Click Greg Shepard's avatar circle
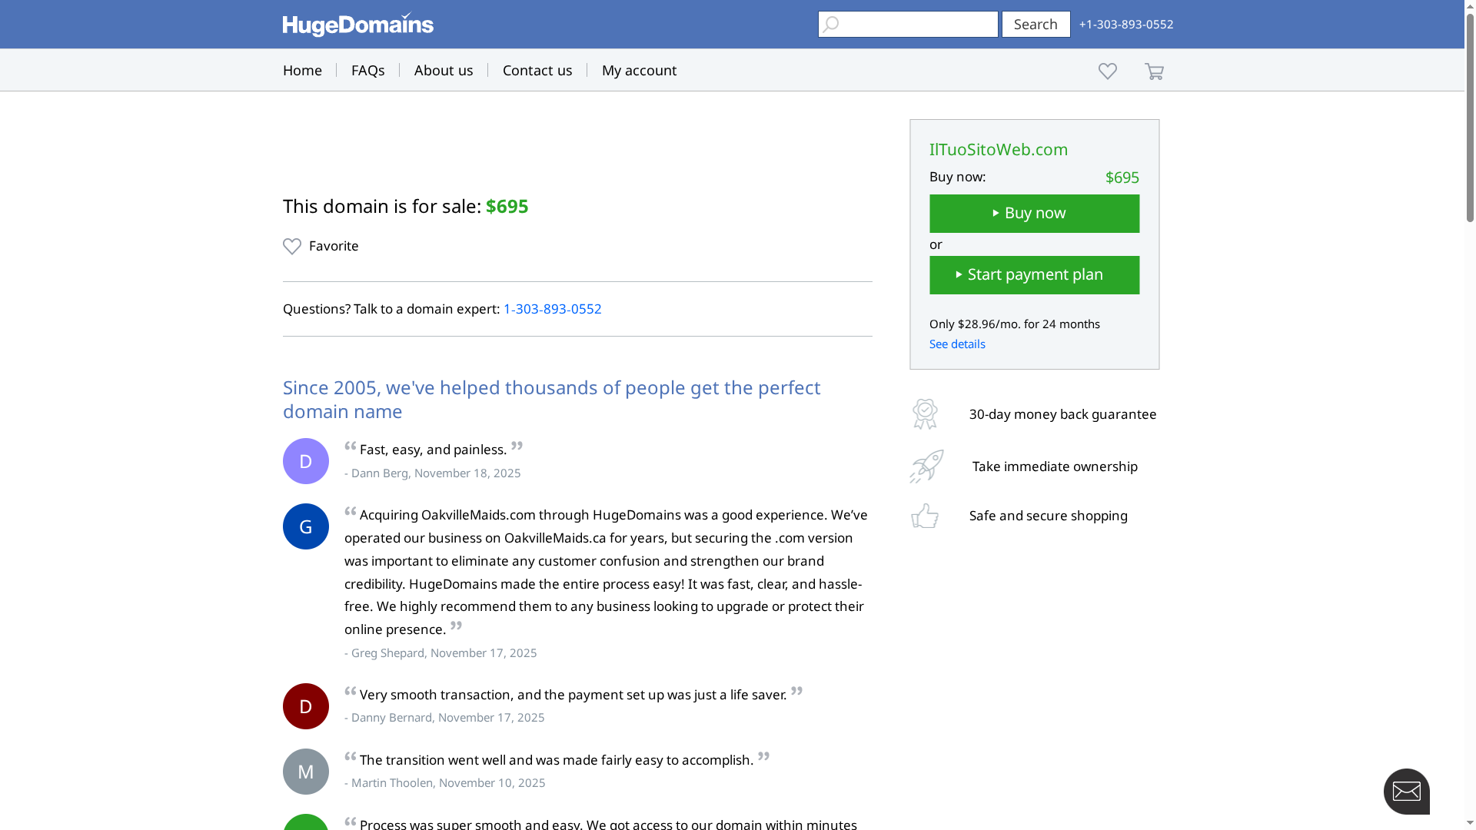The width and height of the screenshot is (1476, 830). 305,526
